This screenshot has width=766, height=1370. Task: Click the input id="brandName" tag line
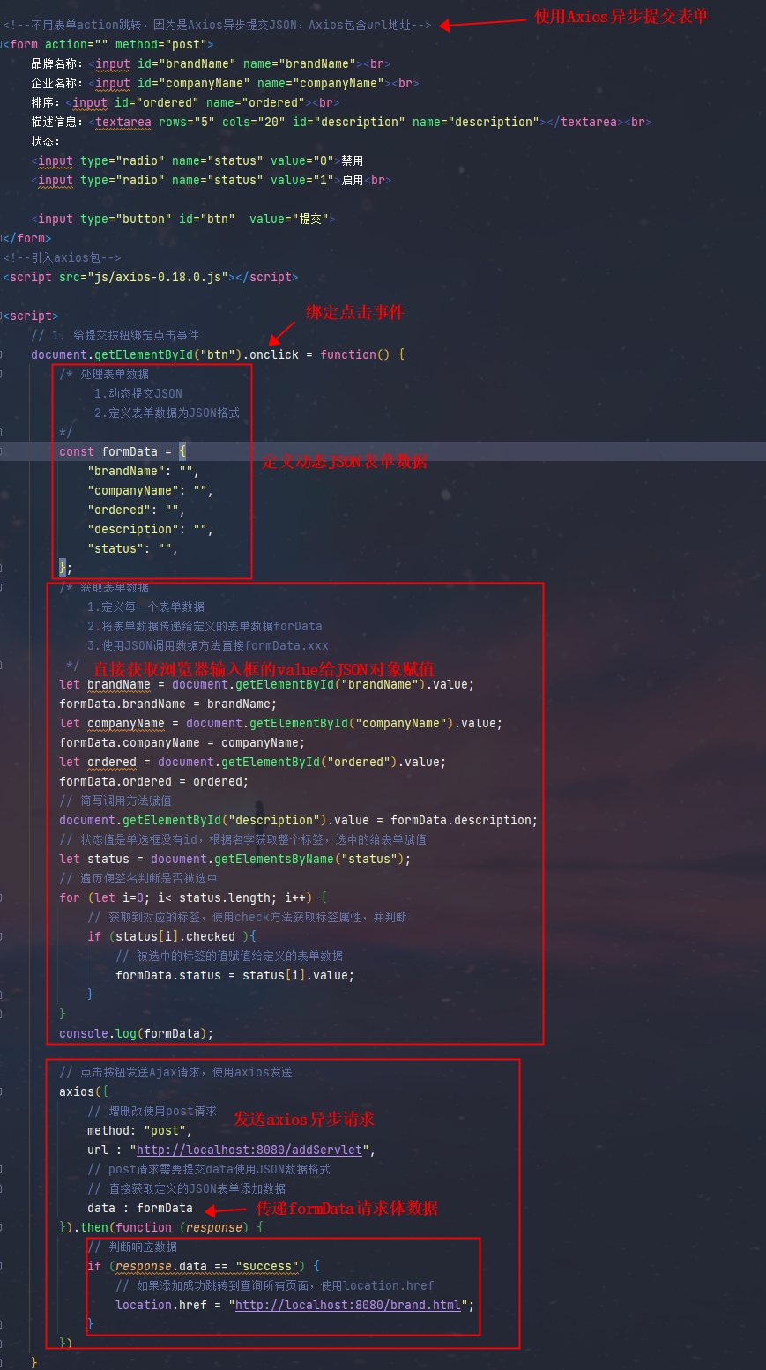tap(211, 63)
